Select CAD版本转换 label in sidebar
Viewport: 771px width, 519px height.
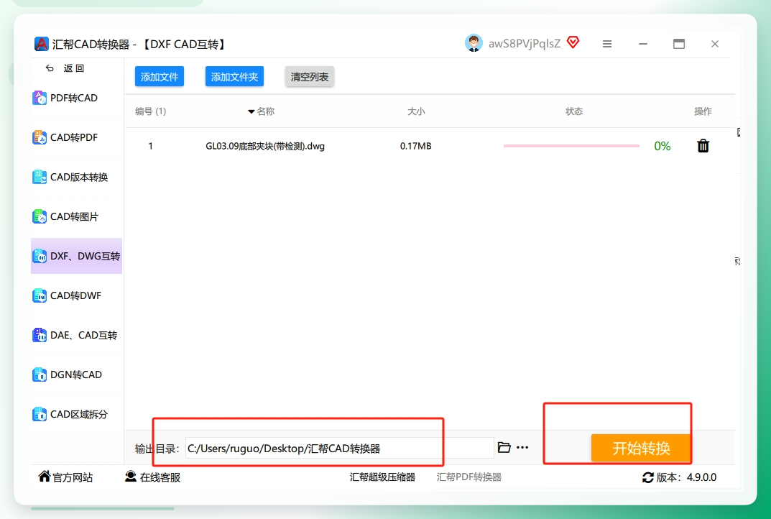[79, 177]
